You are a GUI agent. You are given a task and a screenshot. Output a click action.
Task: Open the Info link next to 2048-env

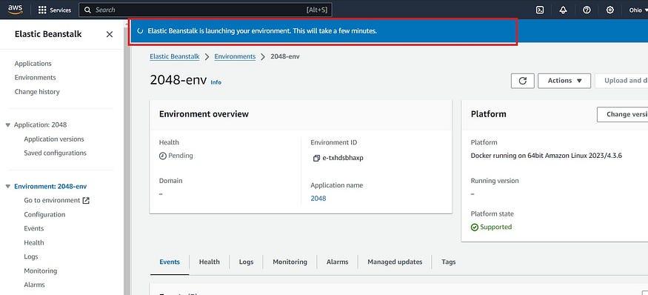216,82
